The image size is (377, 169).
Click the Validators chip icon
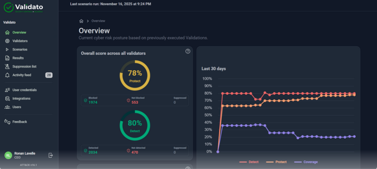(x=7, y=41)
